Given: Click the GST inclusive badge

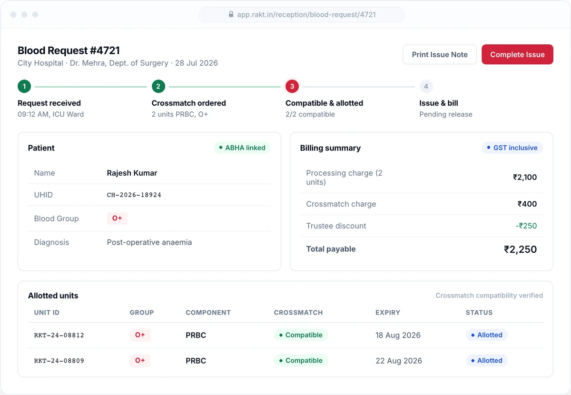Looking at the screenshot, I should pos(512,148).
